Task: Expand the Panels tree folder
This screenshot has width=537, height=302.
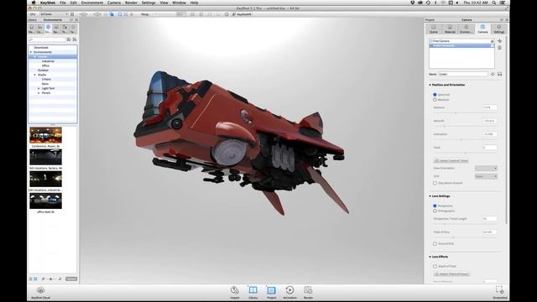Action: click(x=39, y=93)
